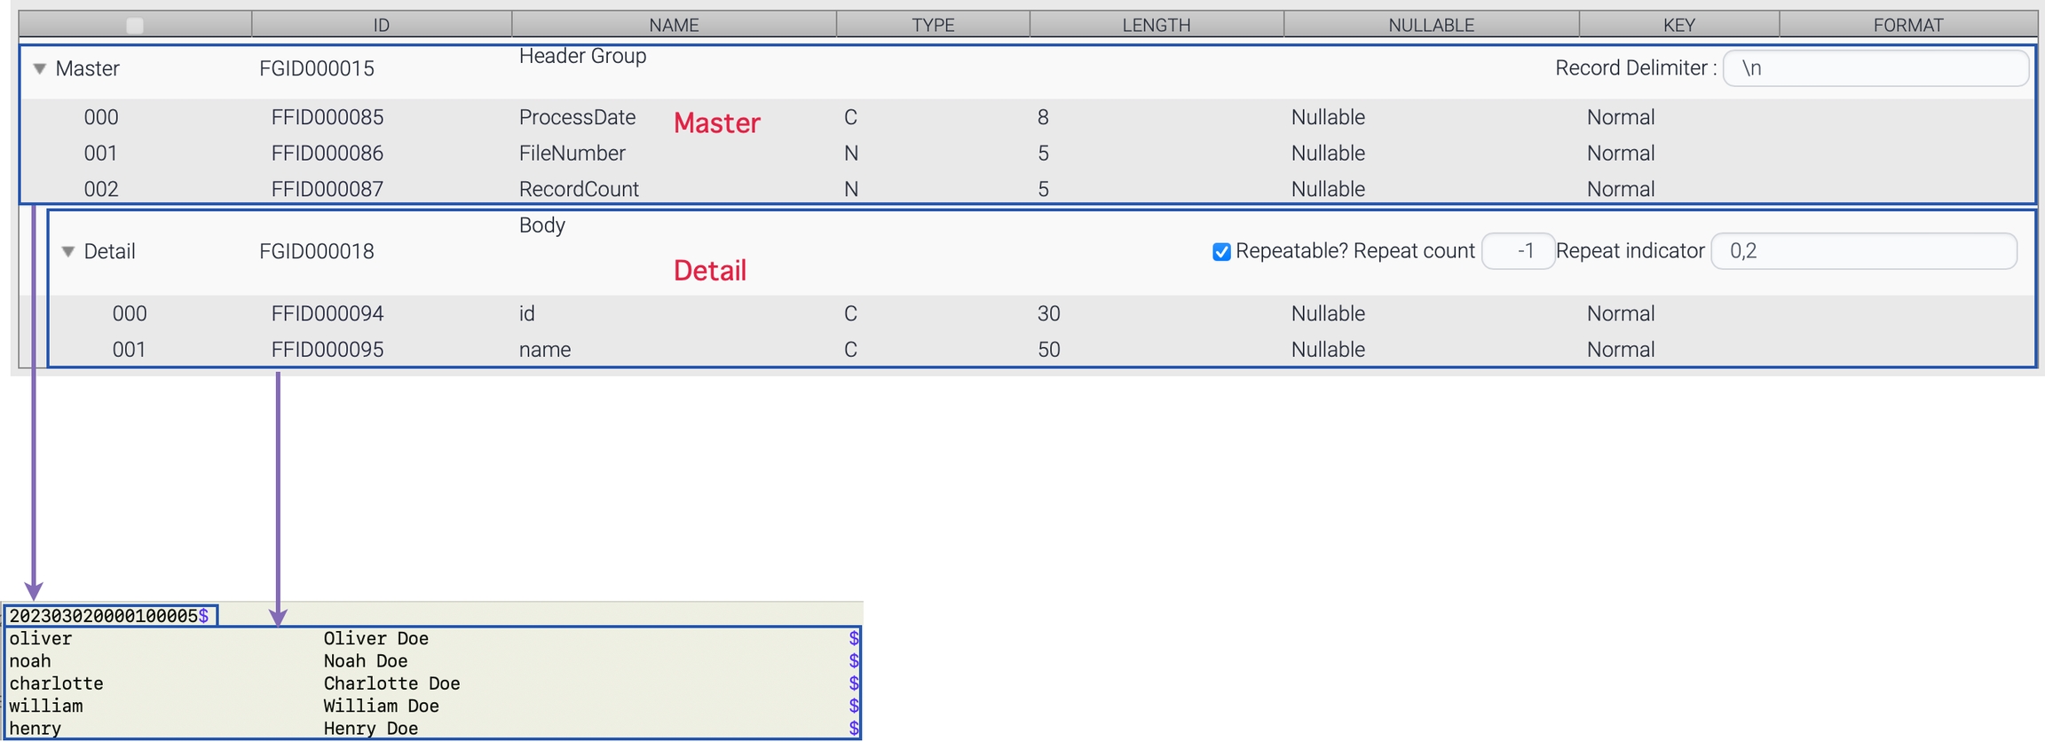Edit the Repeat count field
The width and height of the screenshot is (2045, 742).
point(1518,251)
